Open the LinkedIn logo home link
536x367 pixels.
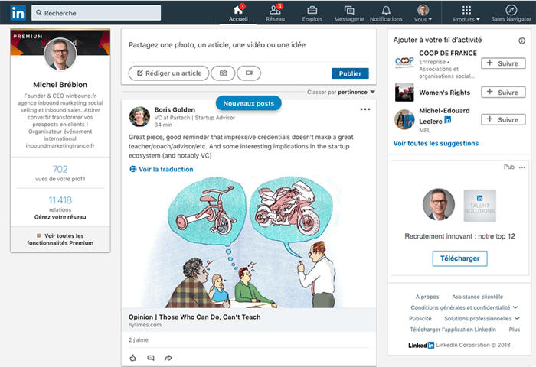(18, 13)
